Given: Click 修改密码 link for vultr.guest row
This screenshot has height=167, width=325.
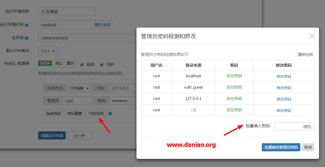Looking at the screenshot, I should pos(284,88).
